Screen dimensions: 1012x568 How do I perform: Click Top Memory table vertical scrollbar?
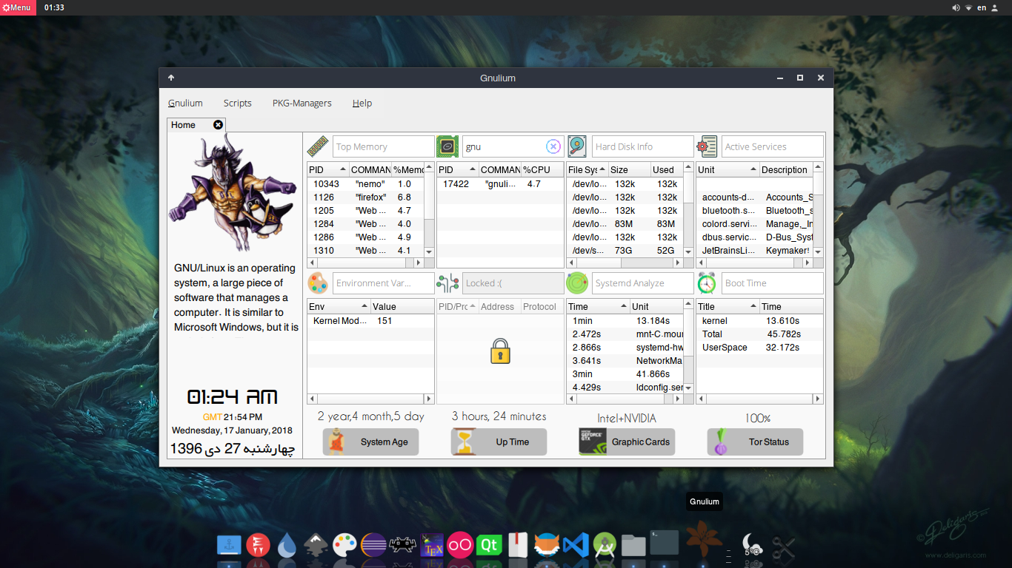point(429,210)
